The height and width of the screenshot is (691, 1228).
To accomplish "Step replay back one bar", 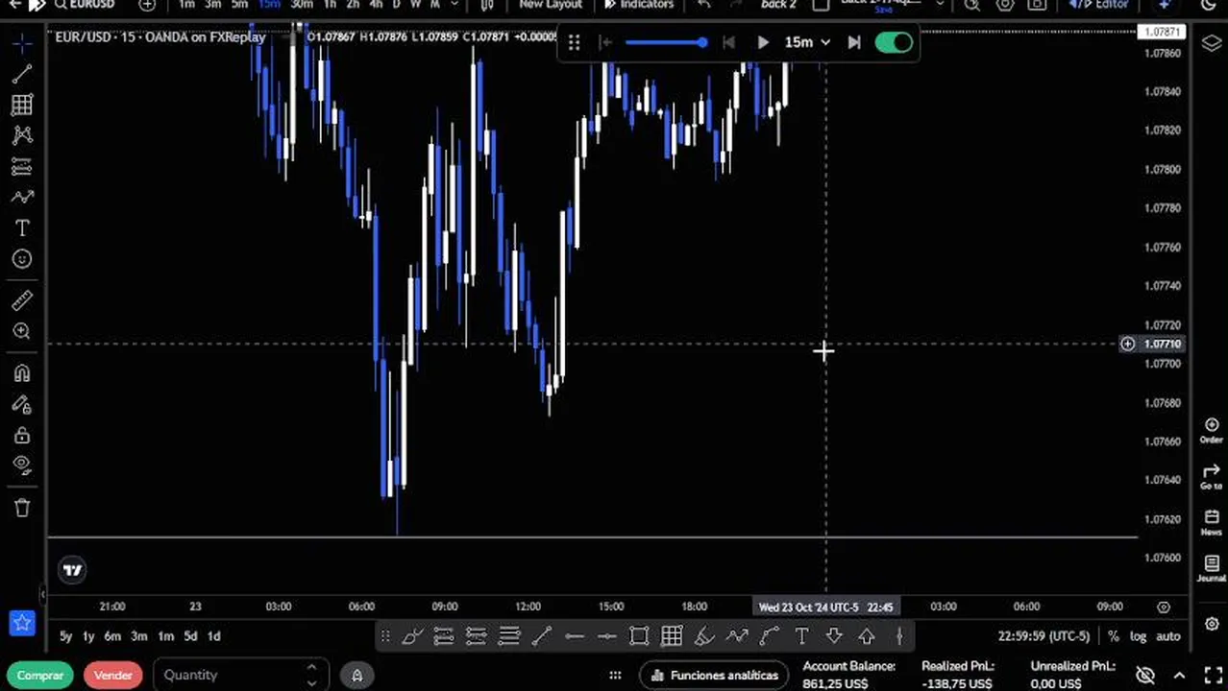I will [729, 42].
